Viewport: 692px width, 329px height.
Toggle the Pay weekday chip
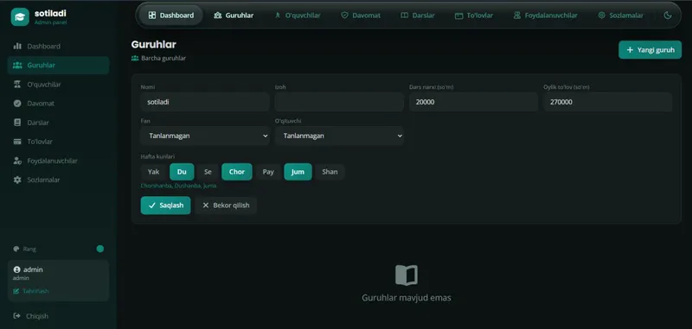pos(268,172)
